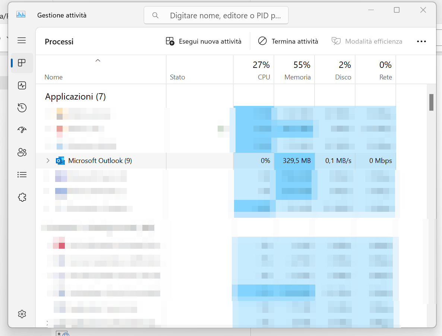This screenshot has width=442, height=336.
Task: Maximize the Gestione attività window
Action: tap(397, 10)
